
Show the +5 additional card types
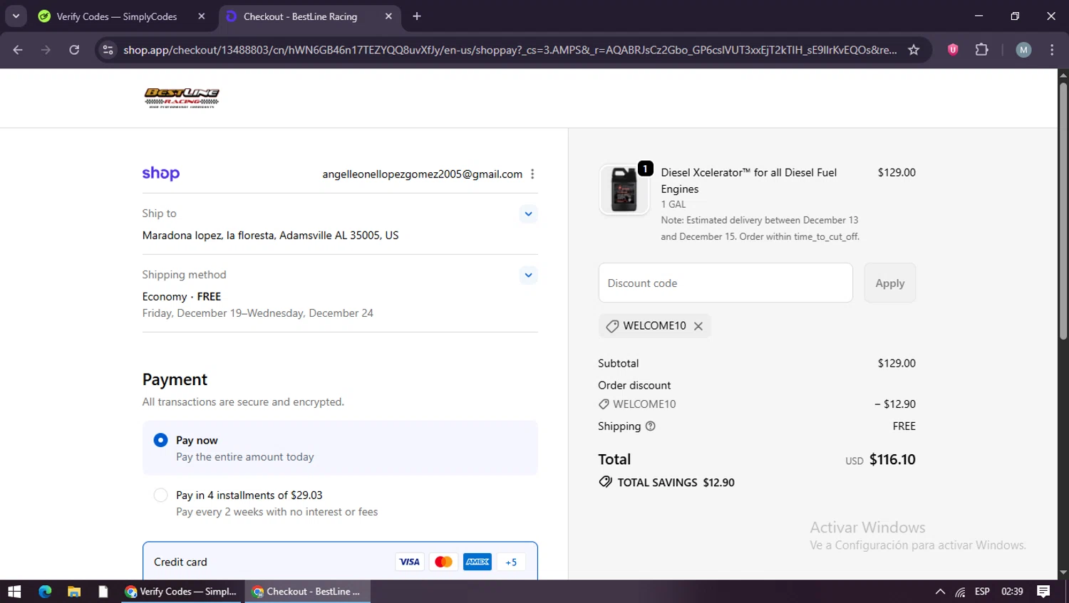511,562
